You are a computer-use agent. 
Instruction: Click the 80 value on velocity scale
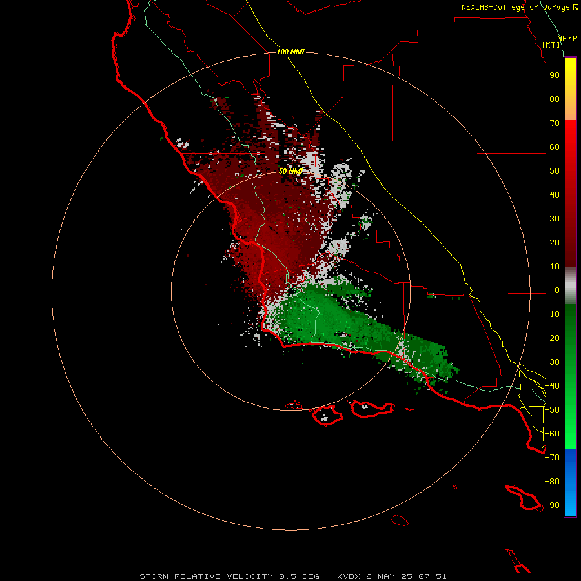point(555,99)
